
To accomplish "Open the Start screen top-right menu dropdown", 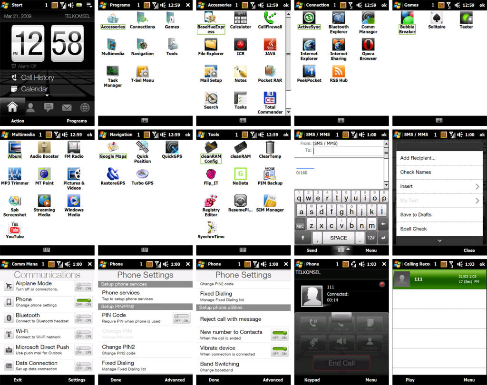I will (89, 5).
